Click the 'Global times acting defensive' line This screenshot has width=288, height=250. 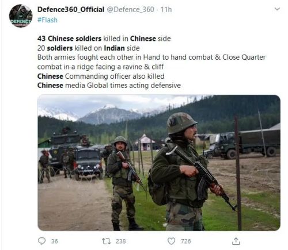tap(109, 85)
